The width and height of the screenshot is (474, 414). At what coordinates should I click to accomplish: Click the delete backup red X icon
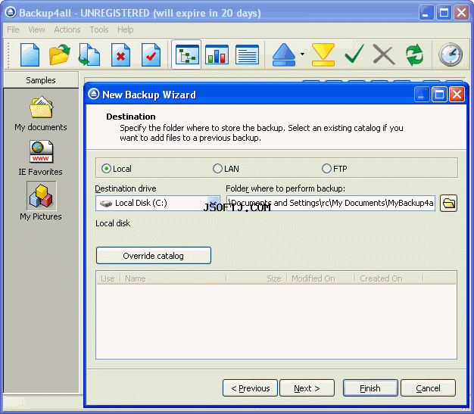[120, 54]
